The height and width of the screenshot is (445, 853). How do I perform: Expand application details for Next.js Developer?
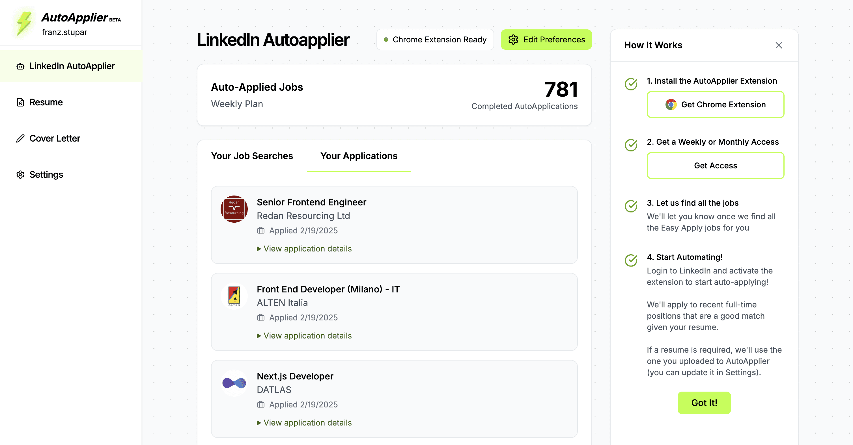click(x=304, y=422)
